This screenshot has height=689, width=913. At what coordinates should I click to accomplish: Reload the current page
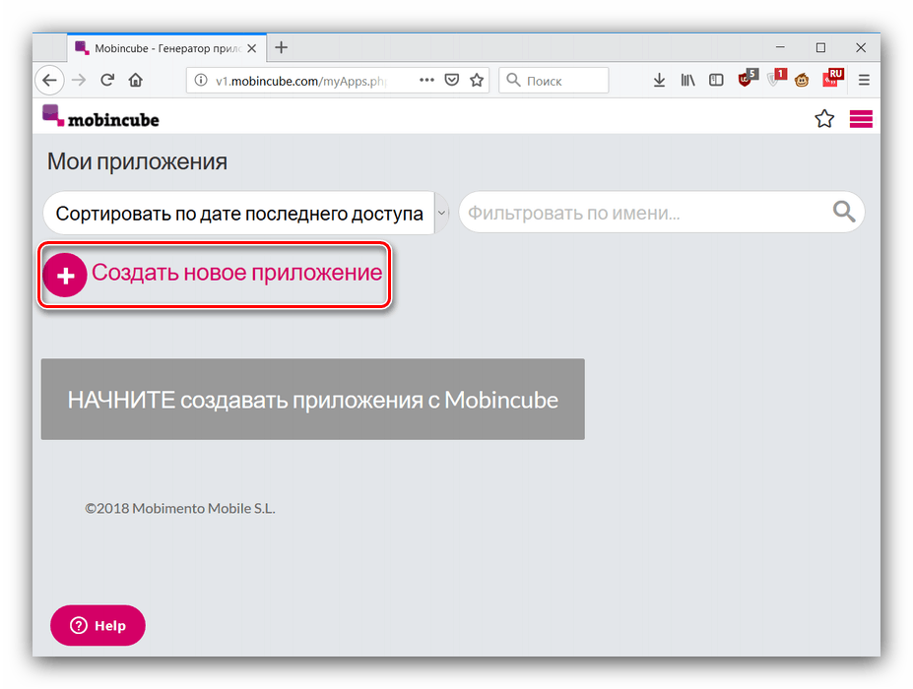pos(107,80)
